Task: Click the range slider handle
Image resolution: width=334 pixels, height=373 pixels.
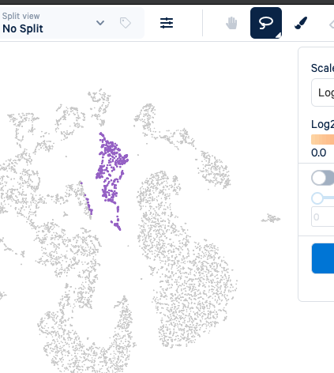Action: (317, 198)
